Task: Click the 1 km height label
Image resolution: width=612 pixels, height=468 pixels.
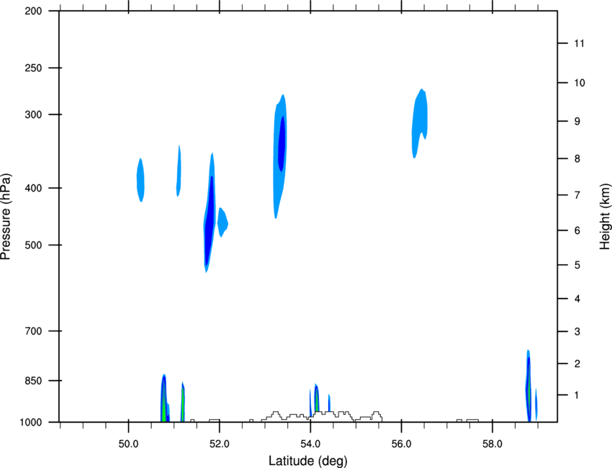Action: [x=577, y=395]
